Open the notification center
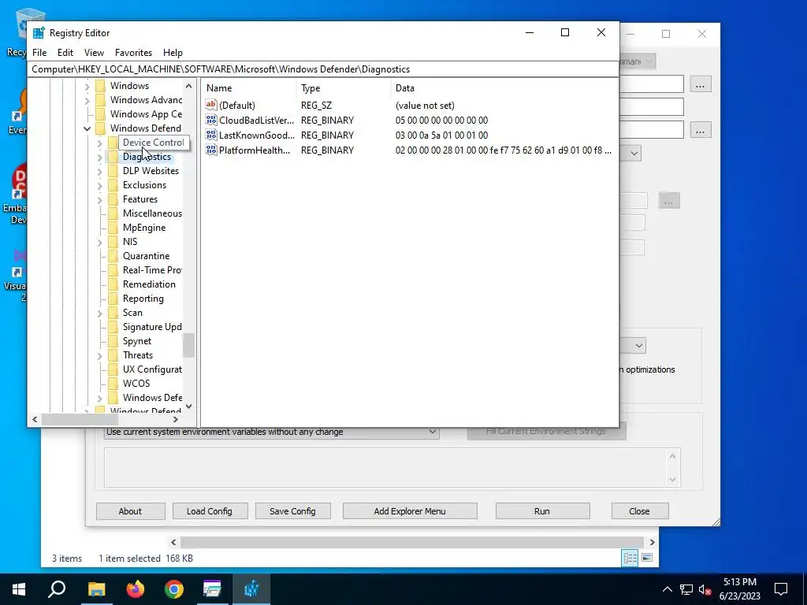Viewport: 807px width, 605px height. (x=781, y=589)
